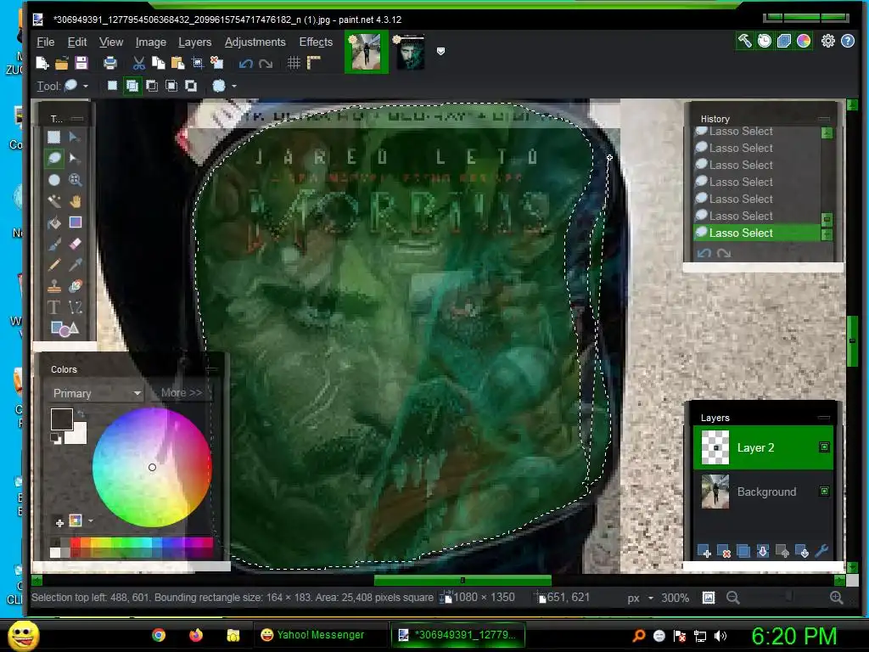Set selection mode to Subtract
The height and width of the screenshot is (652, 869).
[x=151, y=86]
